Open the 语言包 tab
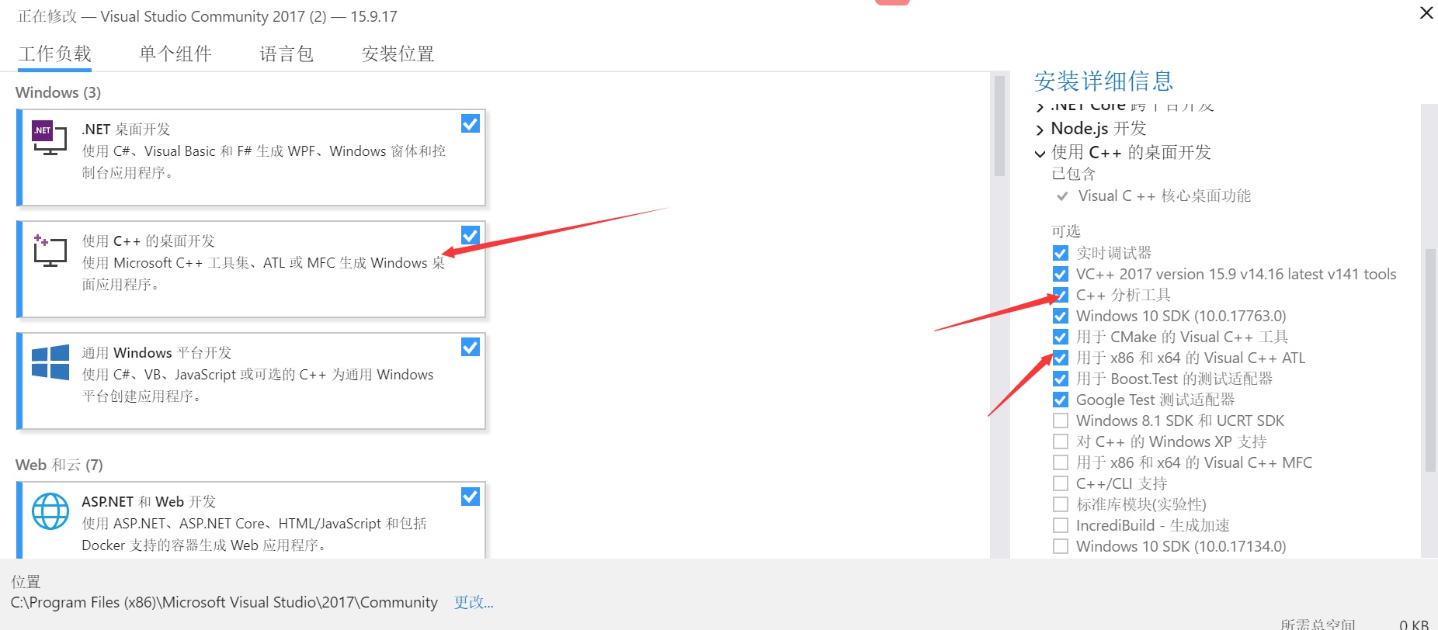This screenshot has height=630, width=1438. (287, 54)
